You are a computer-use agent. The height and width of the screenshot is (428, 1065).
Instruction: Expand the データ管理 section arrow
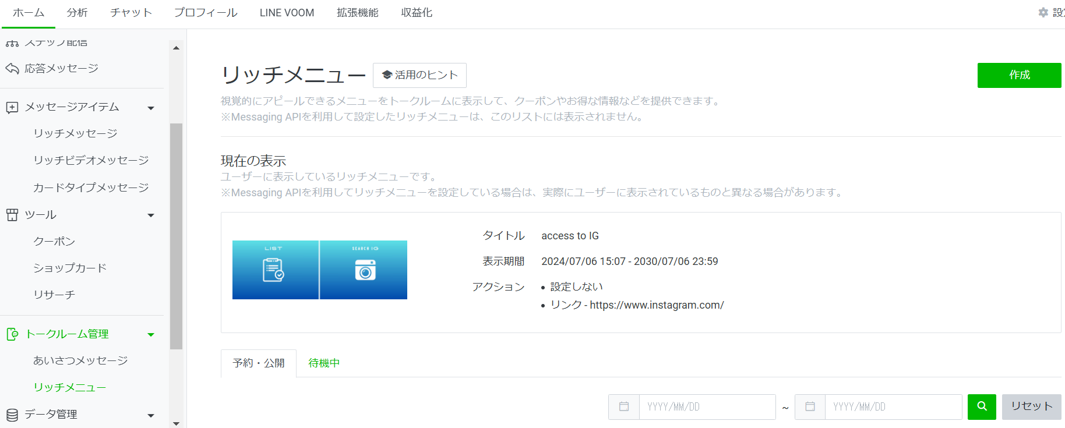tap(151, 415)
